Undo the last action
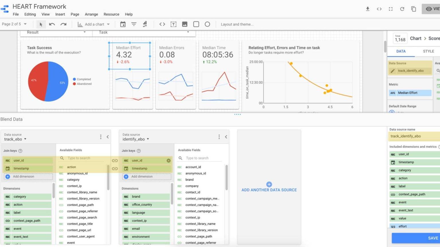This screenshot has width=440, height=247. pos(52,24)
